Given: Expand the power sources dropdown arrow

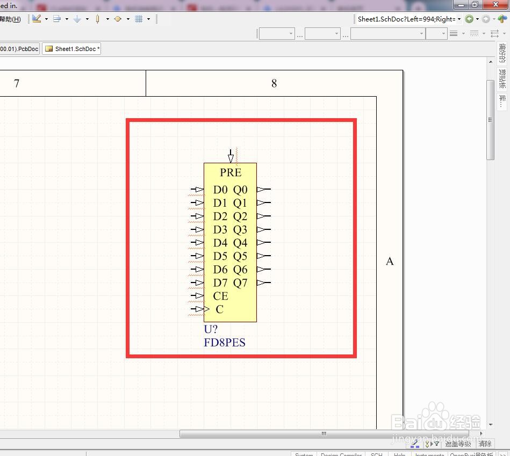Looking at the screenshot, I should (87, 19).
